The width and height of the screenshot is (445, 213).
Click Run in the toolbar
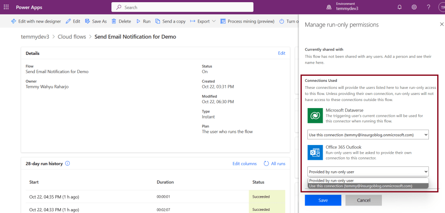pyautogui.click(x=143, y=21)
